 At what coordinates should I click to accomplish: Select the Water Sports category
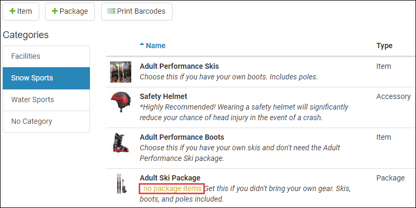46,100
